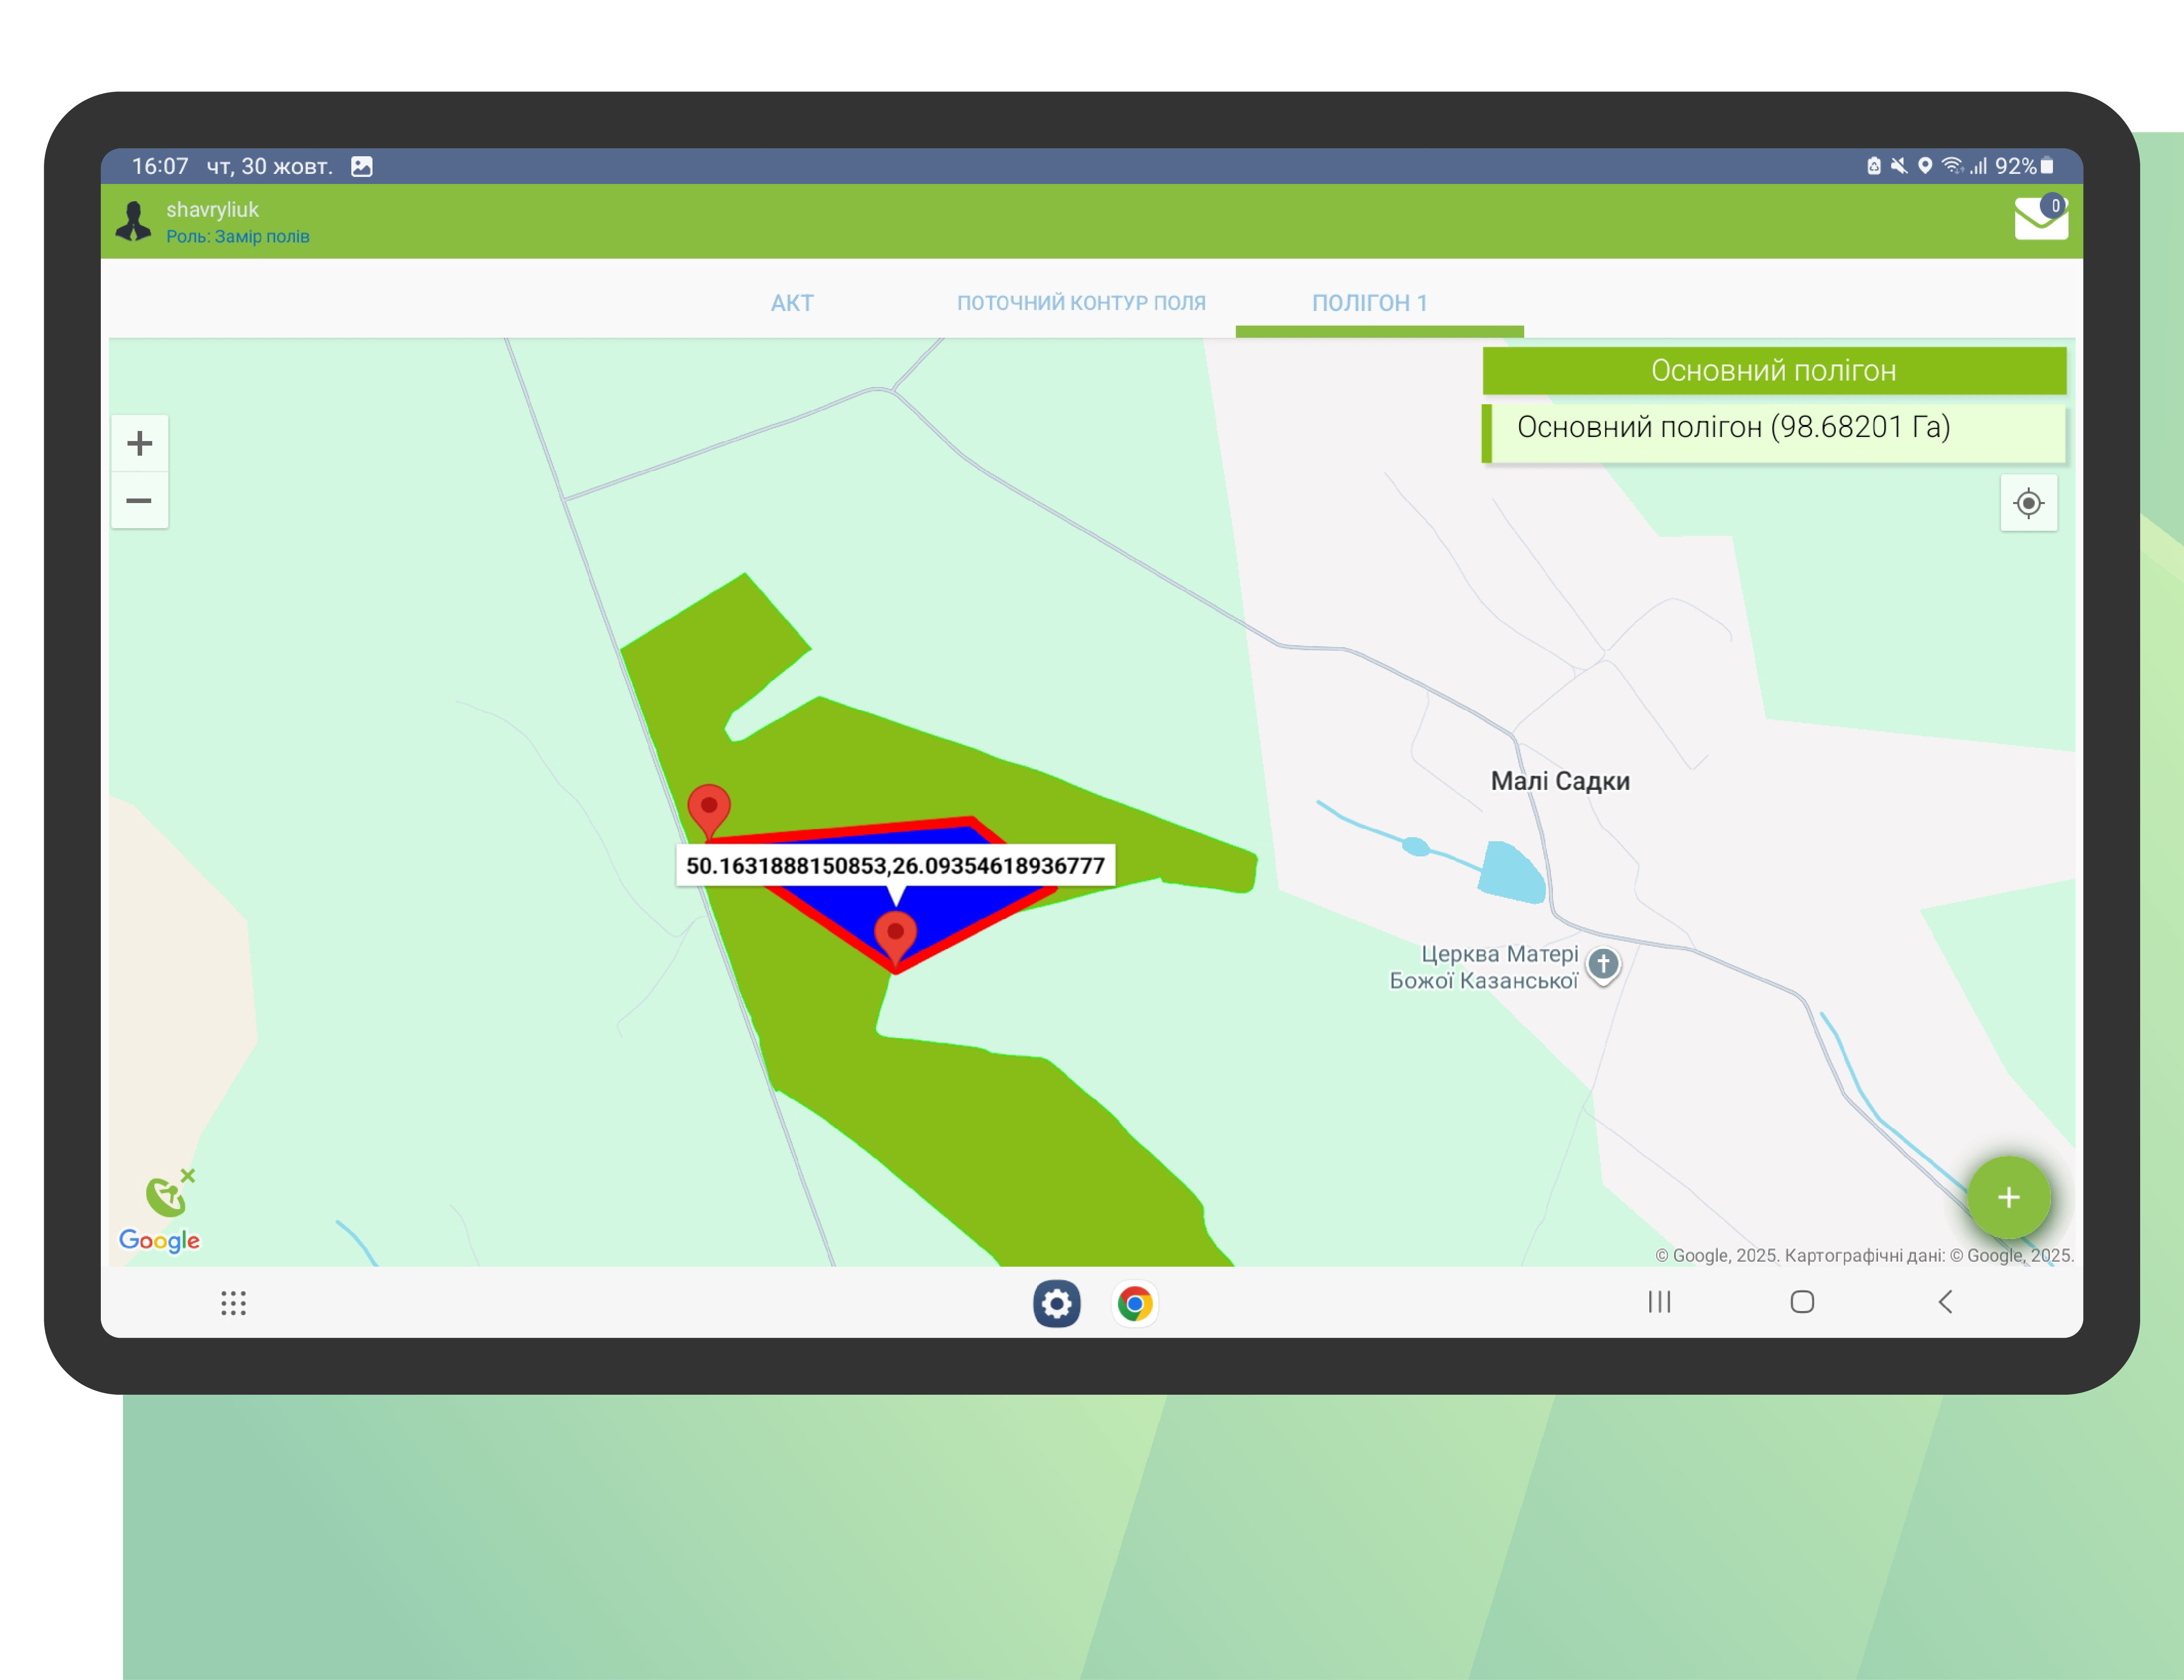The image size is (2184, 1680).
Task: Open Android Settings app in taskbar
Action: coord(1056,1303)
